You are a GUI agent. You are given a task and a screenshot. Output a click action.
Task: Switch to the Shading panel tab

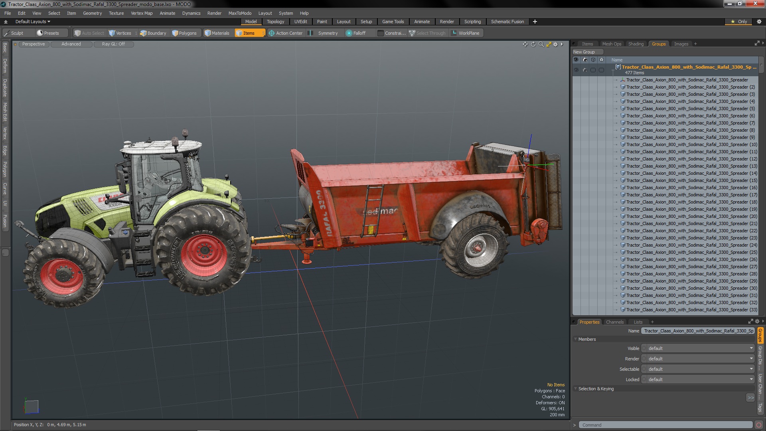636,44
